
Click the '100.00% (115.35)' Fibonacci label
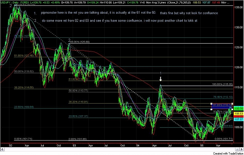coord(223,85)
